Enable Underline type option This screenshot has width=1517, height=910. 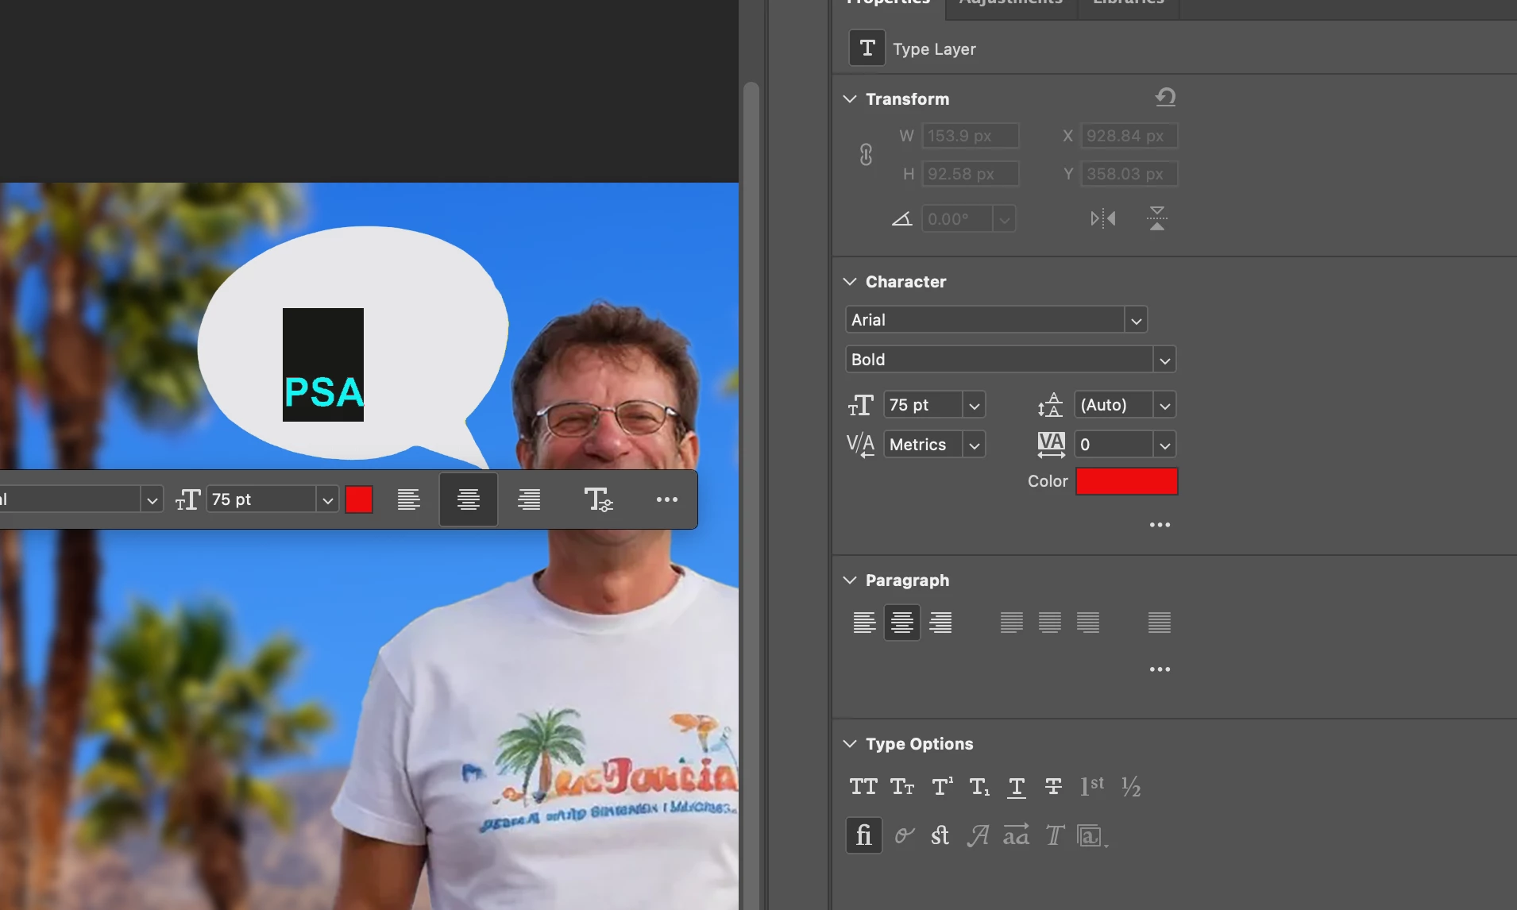point(1017,787)
